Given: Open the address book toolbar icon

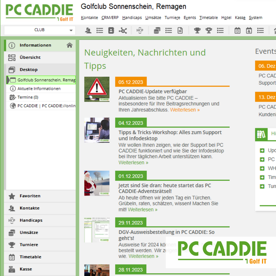Looking at the screenshot, I should (111, 31).
